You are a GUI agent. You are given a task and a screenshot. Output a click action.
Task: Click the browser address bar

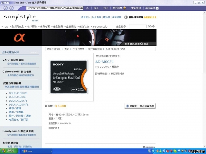coord(55,8)
